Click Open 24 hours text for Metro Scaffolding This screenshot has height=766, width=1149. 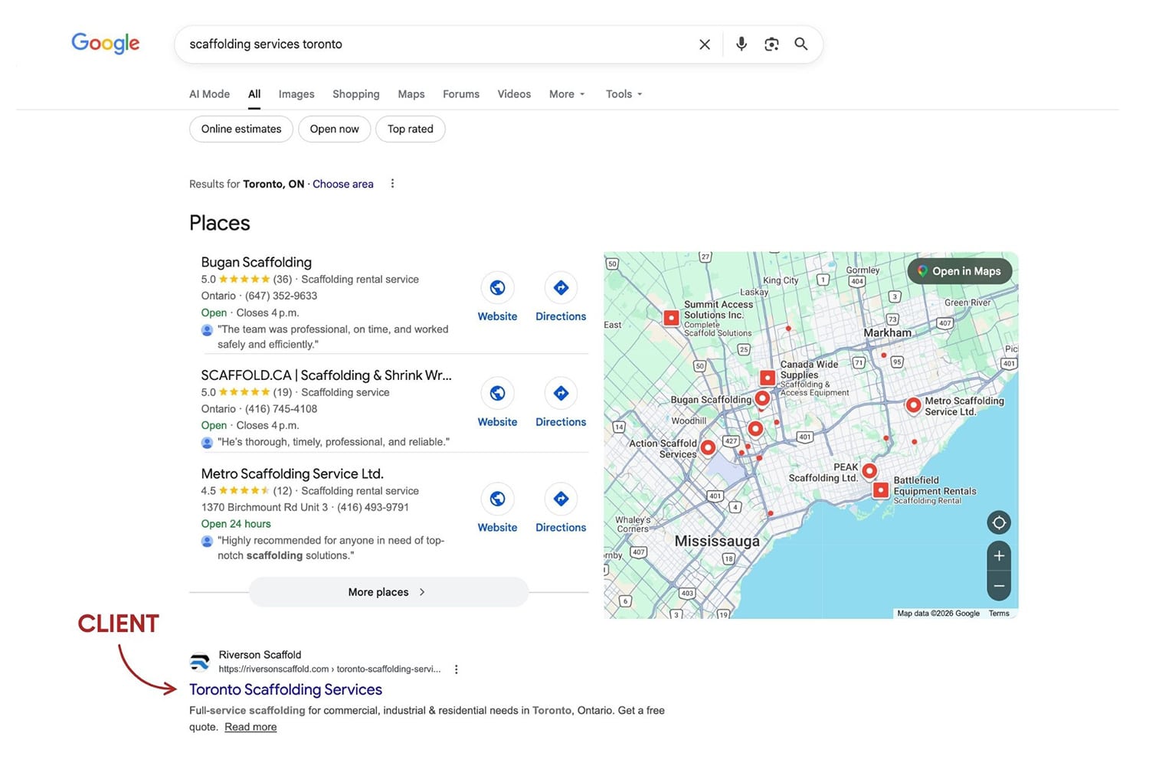click(x=236, y=524)
